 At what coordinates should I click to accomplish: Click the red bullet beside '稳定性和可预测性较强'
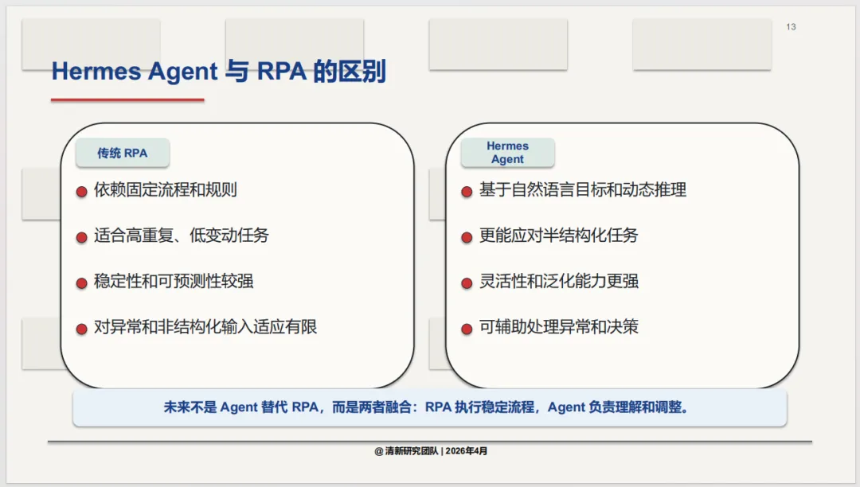(82, 283)
